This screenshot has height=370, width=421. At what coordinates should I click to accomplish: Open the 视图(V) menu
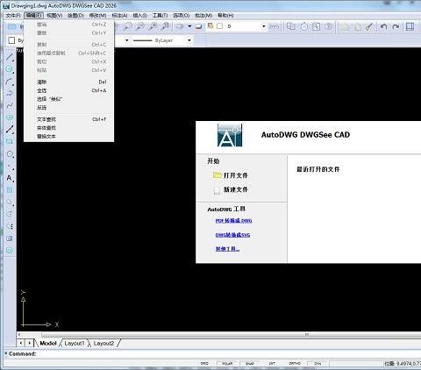[54, 15]
